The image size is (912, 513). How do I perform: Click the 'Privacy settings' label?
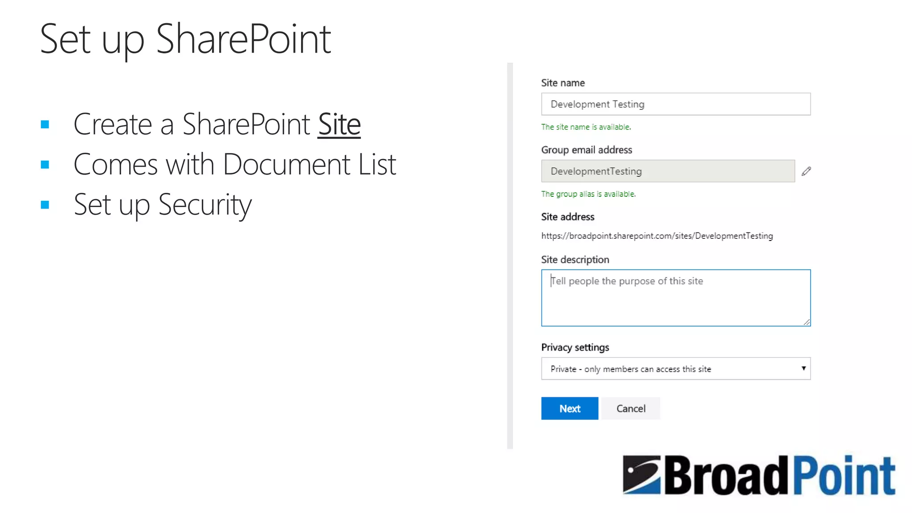575,347
